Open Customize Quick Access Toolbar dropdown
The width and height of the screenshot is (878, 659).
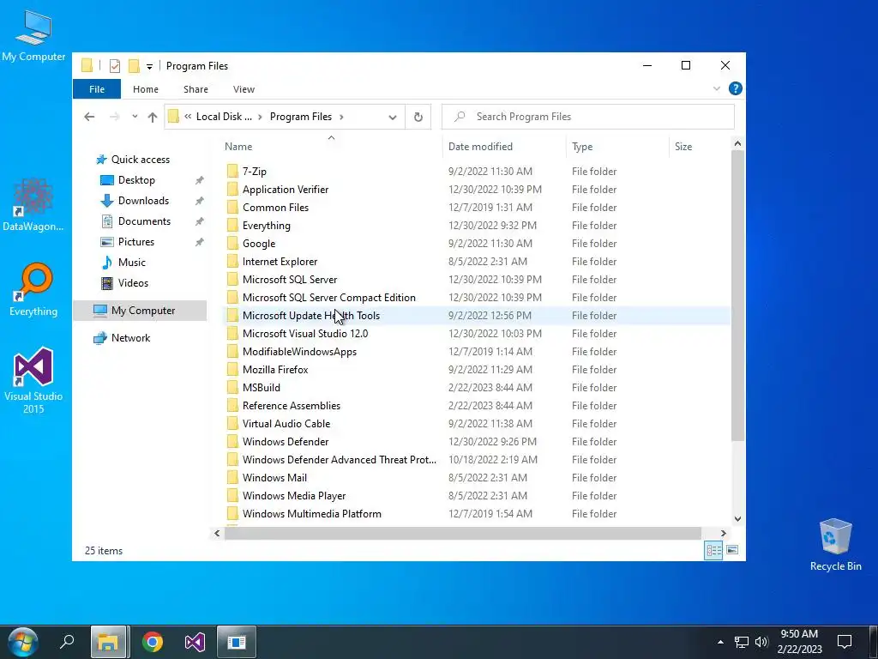[x=149, y=67]
